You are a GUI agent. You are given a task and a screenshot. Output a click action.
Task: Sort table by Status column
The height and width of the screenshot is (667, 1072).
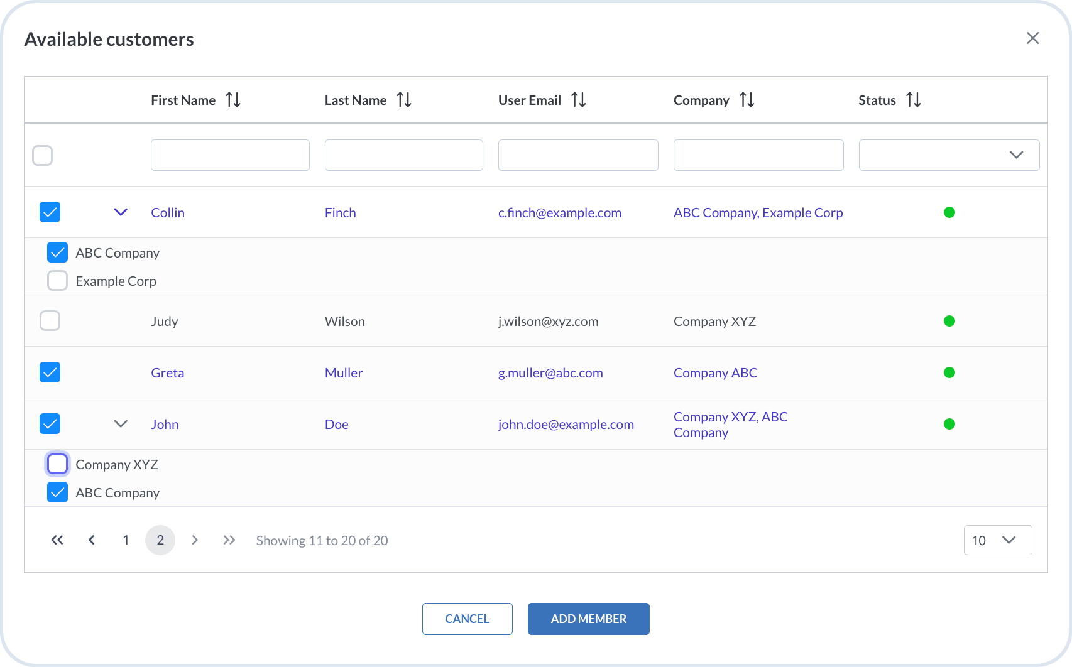pos(913,100)
